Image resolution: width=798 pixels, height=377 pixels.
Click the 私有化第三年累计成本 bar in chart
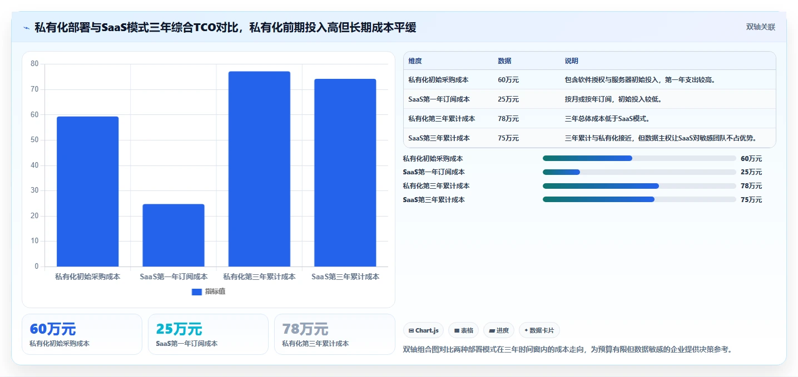[259, 169]
